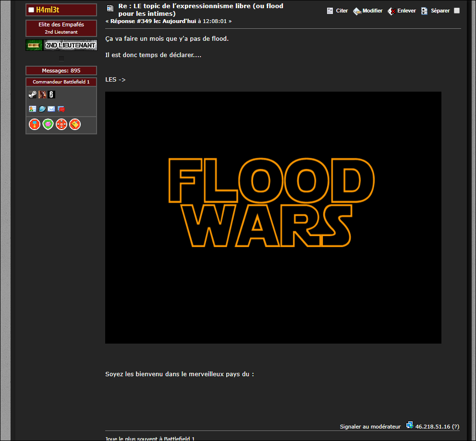The image size is (476, 441).
Task: Edit the post with Modifier
Action: point(372,11)
